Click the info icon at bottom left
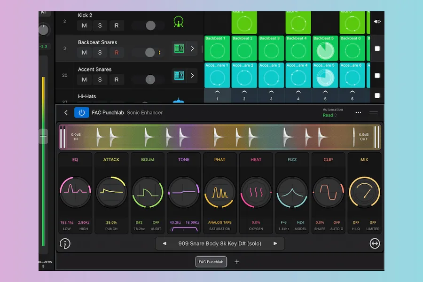This screenshot has height=282, width=423. pyautogui.click(x=65, y=243)
